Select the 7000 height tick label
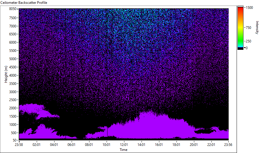 tap(13, 26)
